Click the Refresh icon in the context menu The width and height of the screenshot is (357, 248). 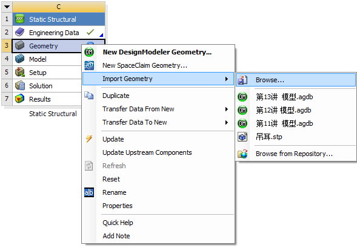[x=88, y=166]
